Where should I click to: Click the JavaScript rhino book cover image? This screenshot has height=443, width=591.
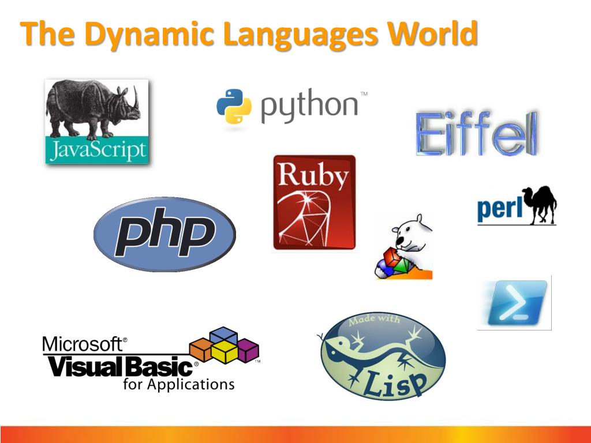[x=97, y=122]
